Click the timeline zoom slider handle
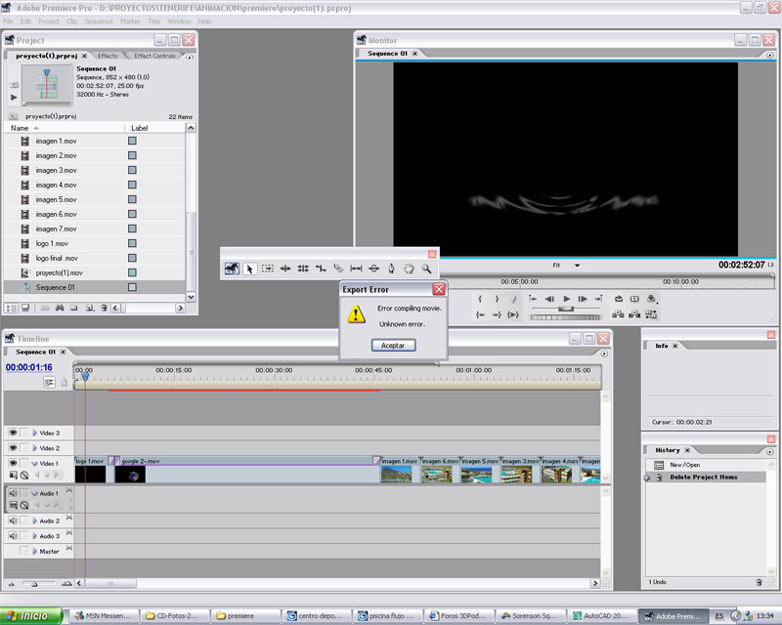 pyautogui.click(x=34, y=584)
